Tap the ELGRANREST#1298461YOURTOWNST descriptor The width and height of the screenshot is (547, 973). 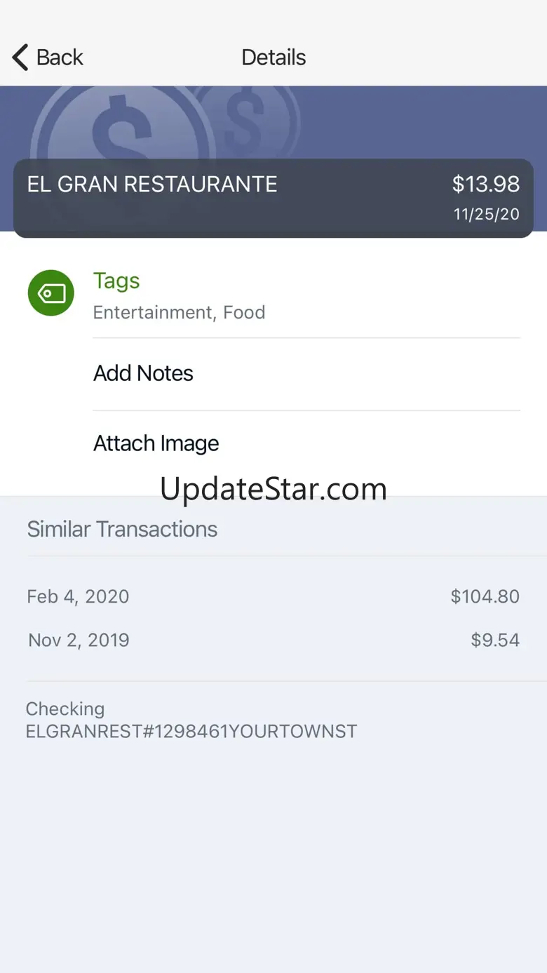pyautogui.click(x=191, y=731)
